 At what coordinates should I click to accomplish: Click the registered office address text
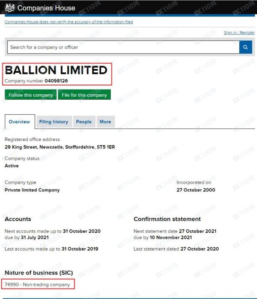pyautogui.click(x=60, y=147)
